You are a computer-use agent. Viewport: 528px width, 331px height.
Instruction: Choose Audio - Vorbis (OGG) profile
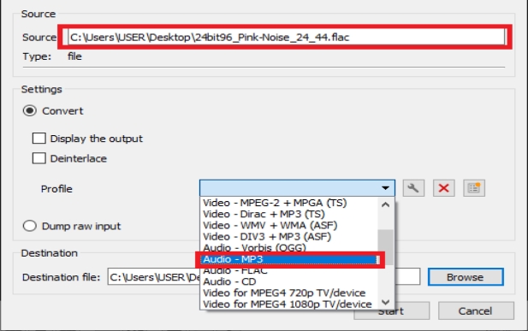pyautogui.click(x=289, y=247)
